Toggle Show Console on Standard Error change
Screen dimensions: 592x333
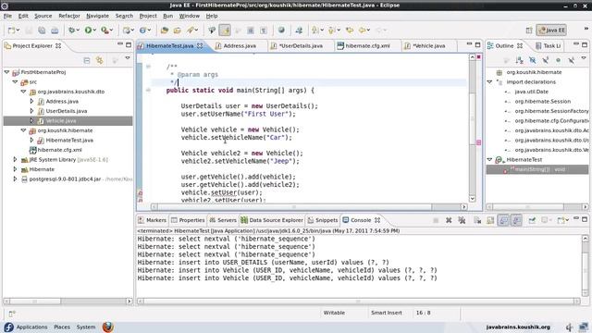tap(516, 220)
